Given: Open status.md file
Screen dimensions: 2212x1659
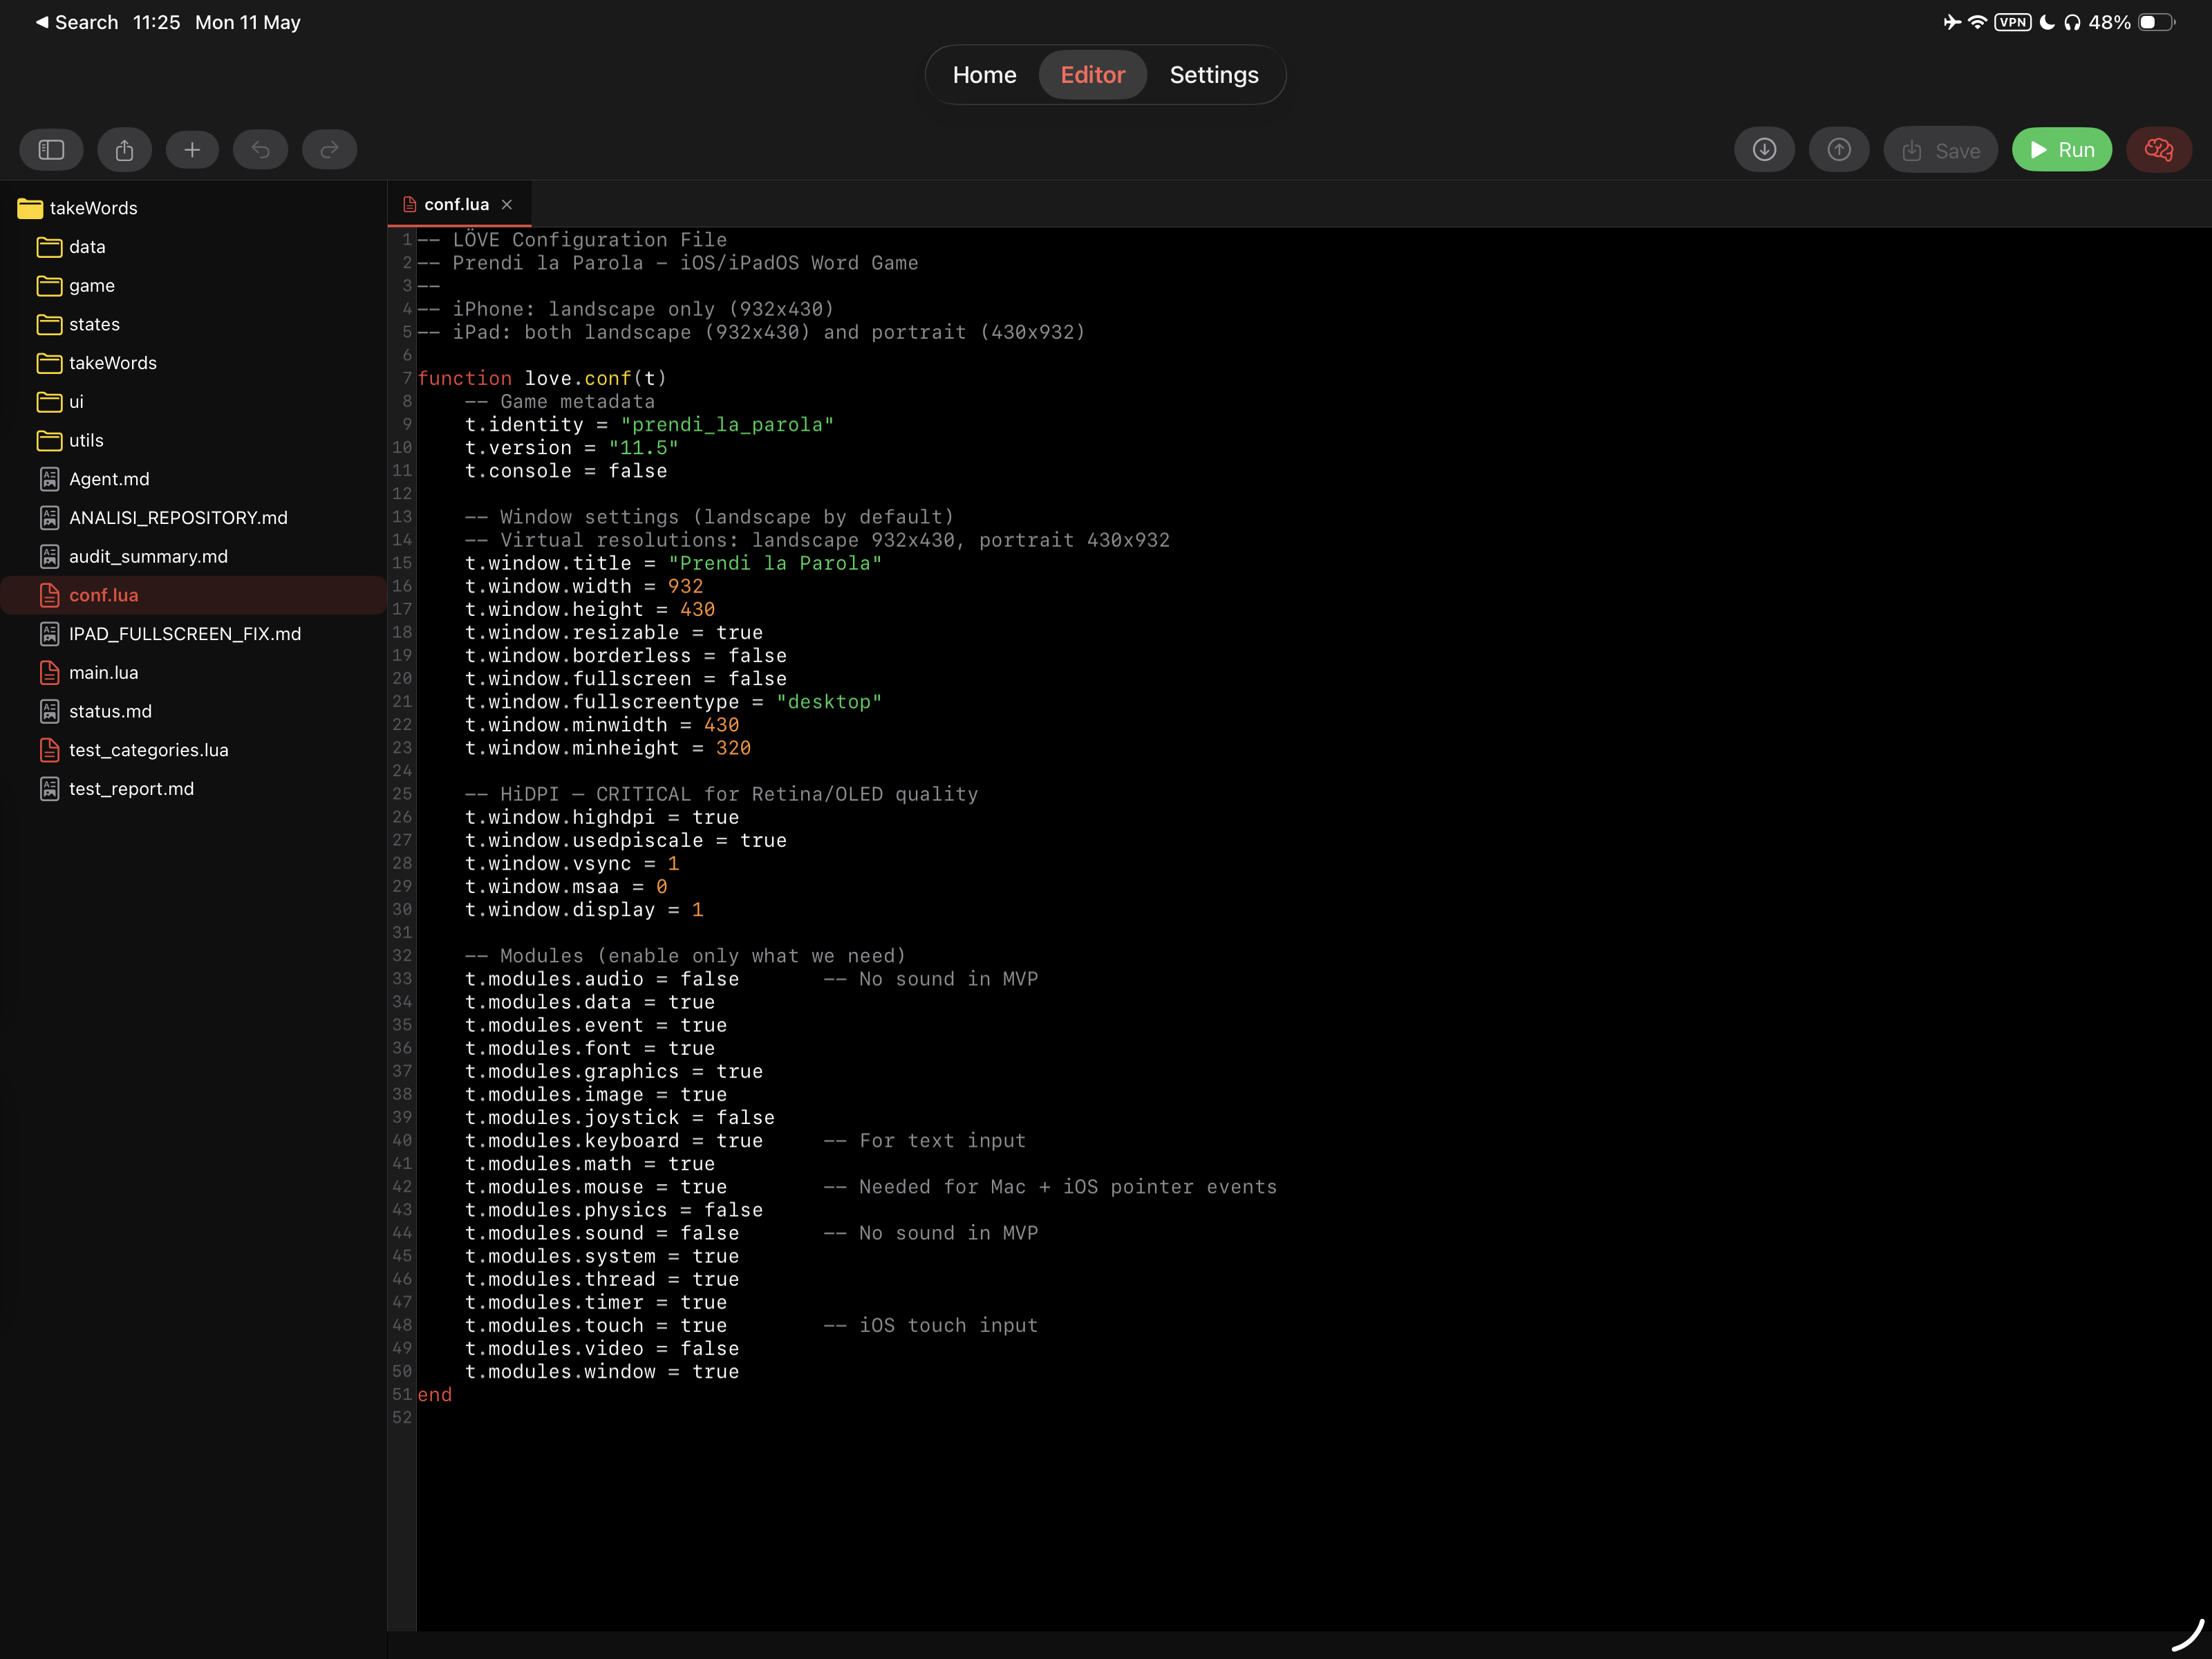Looking at the screenshot, I should coord(110,711).
